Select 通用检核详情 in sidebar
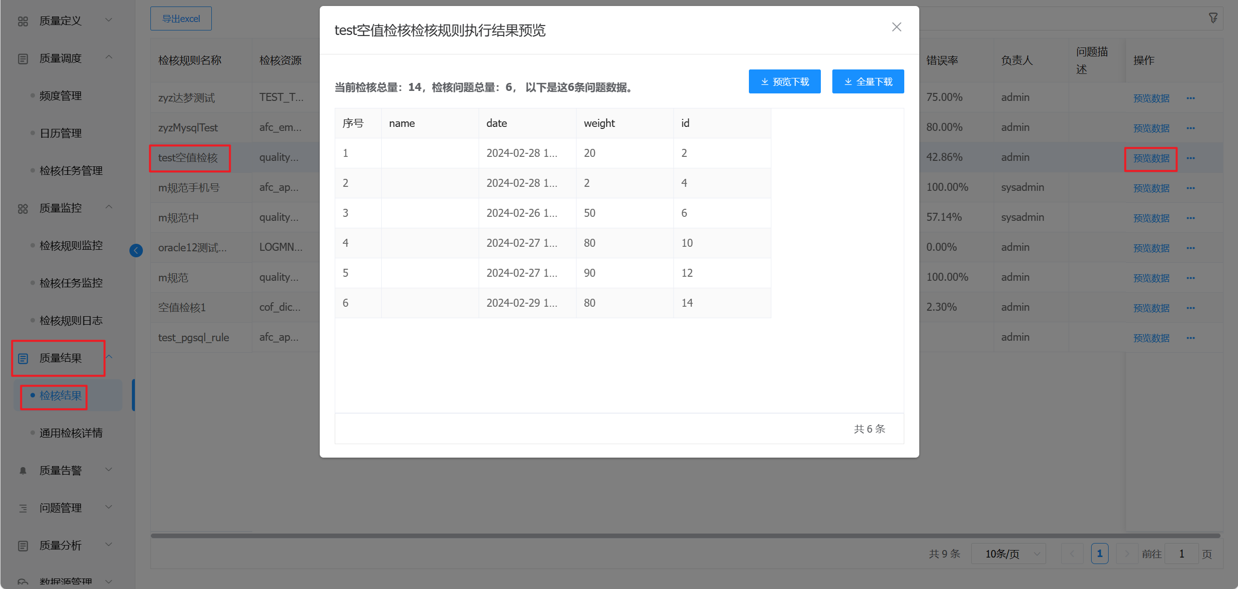 point(71,433)
